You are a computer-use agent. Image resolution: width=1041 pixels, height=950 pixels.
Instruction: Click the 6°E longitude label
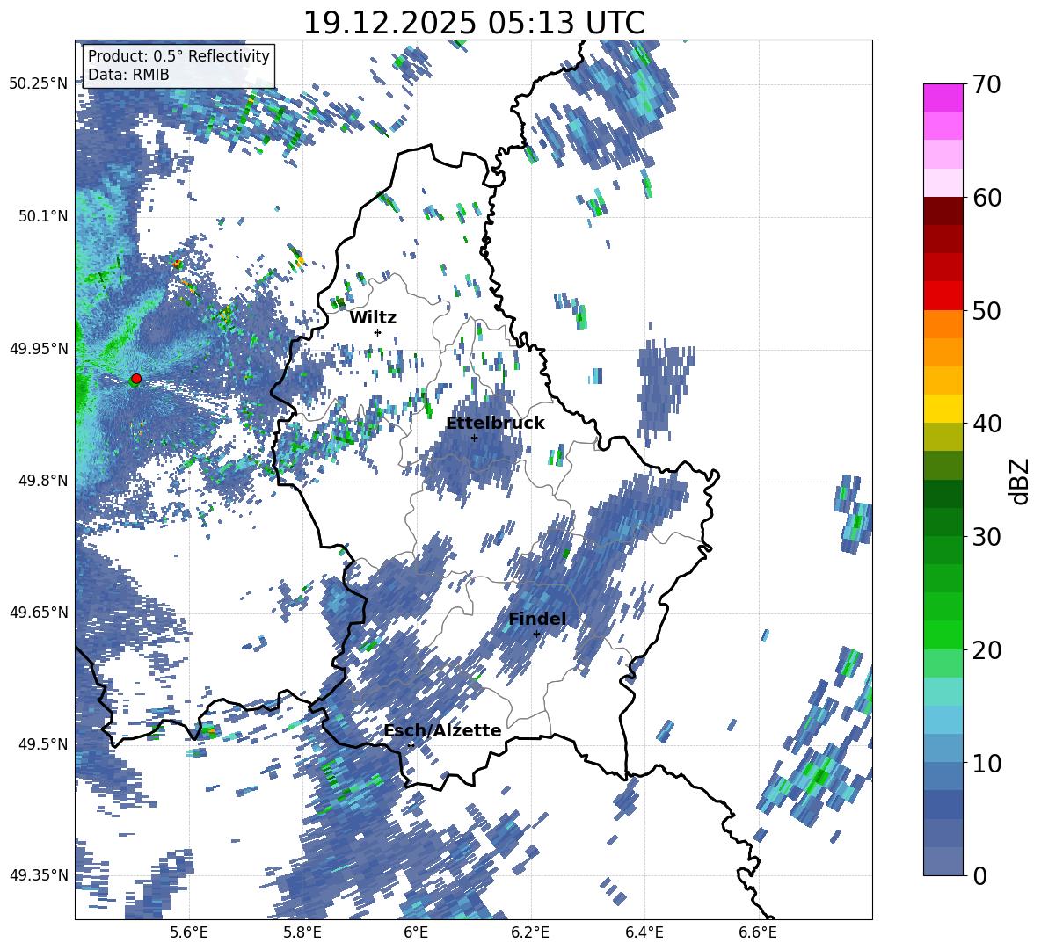pyautogui.click(x=416, y=932)
